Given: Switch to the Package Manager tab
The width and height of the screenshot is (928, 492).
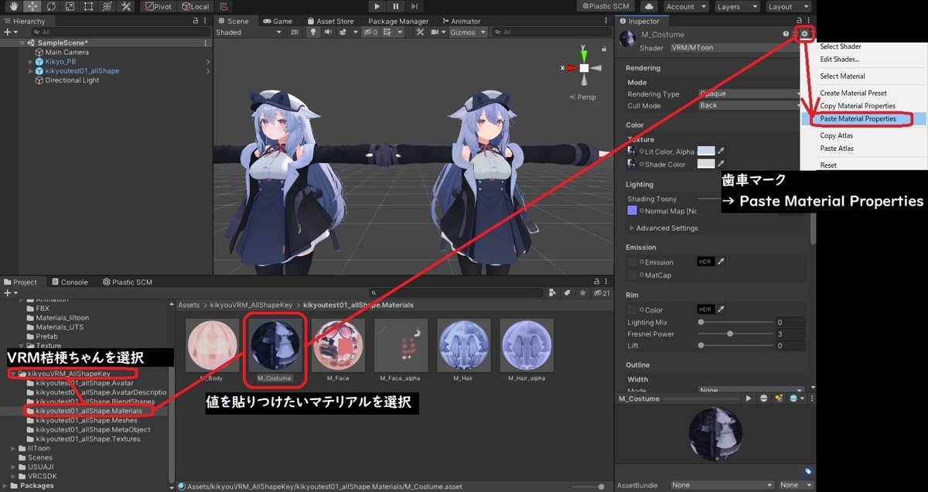Looking at the screenshot, I should coord(398,21).
